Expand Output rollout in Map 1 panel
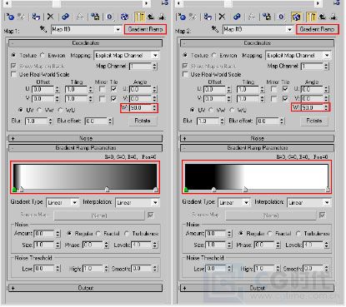The width and height of the screenshot is (346, 307). pyautogui.click(x=86, y=288)
